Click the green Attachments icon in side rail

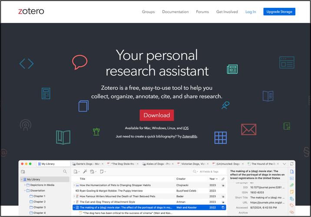[x=292, y=185]
